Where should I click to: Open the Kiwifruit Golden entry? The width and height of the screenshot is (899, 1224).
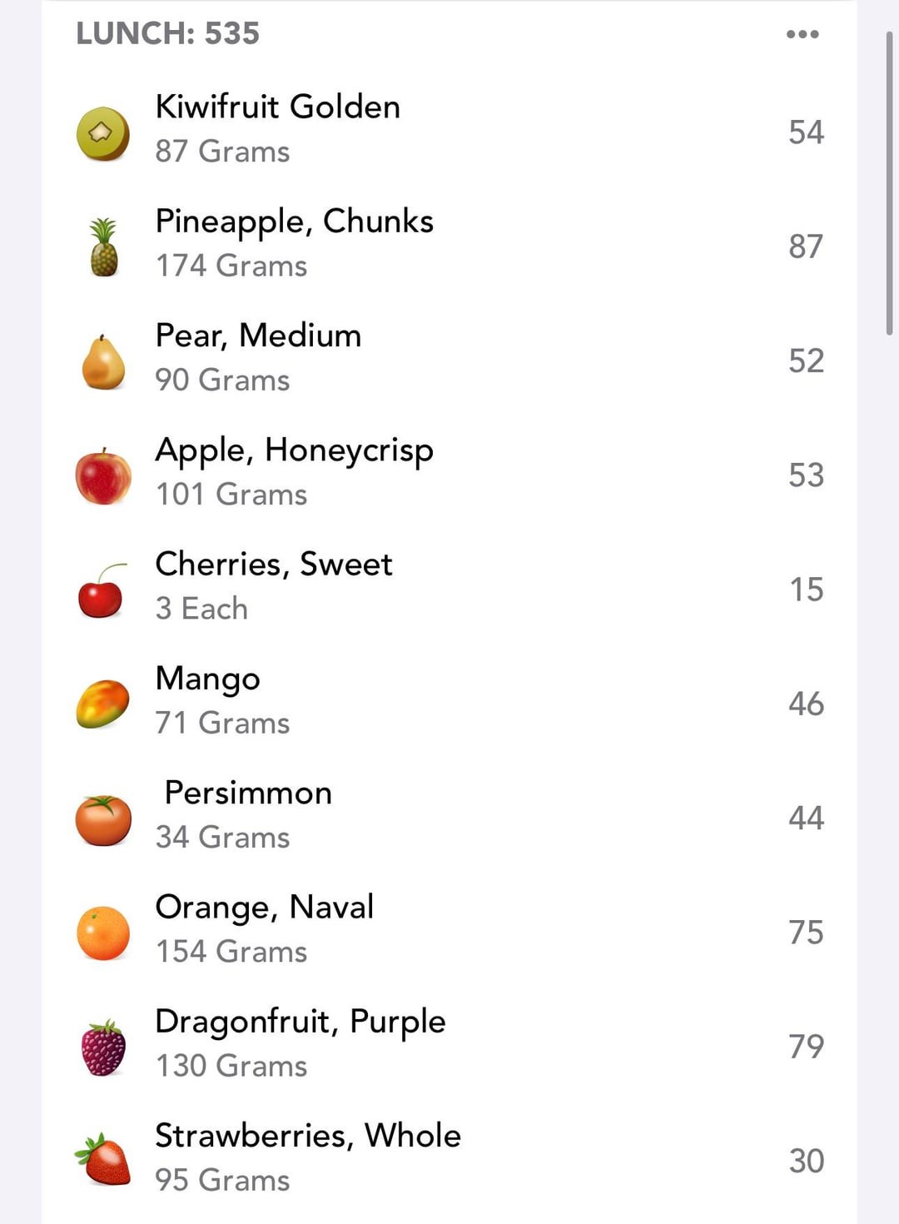pyautogui.click(x=278, y=107)
